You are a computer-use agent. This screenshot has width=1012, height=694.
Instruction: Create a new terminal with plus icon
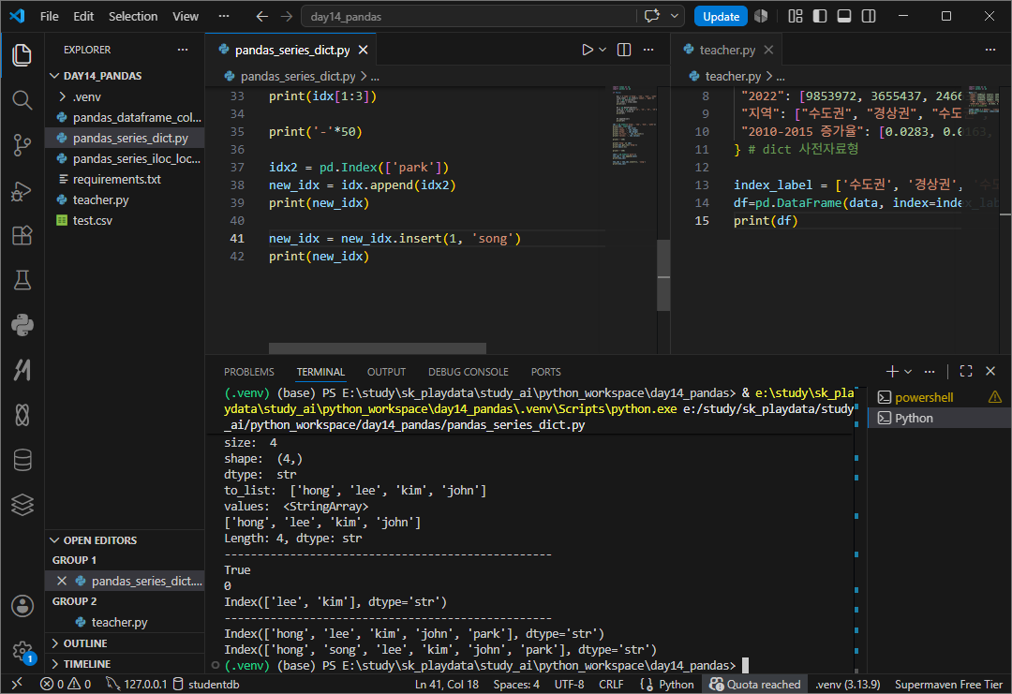(892, 371)
